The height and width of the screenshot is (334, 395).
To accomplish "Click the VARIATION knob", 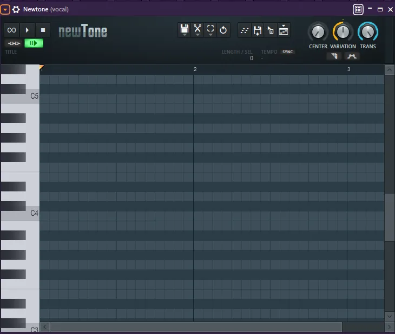I will [x=343, y=32].
